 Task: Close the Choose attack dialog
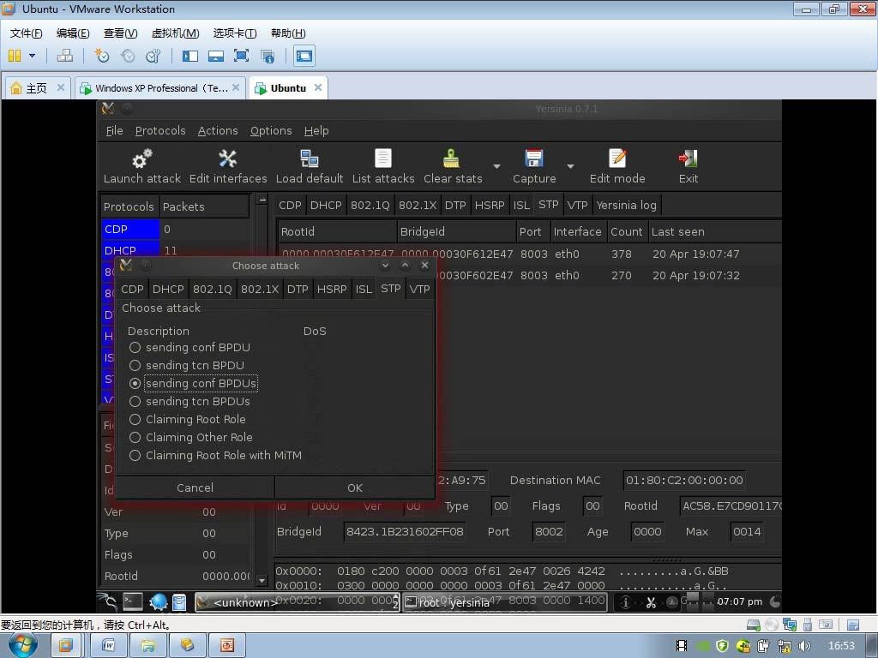pyautogui.click(x=425, y=266)
